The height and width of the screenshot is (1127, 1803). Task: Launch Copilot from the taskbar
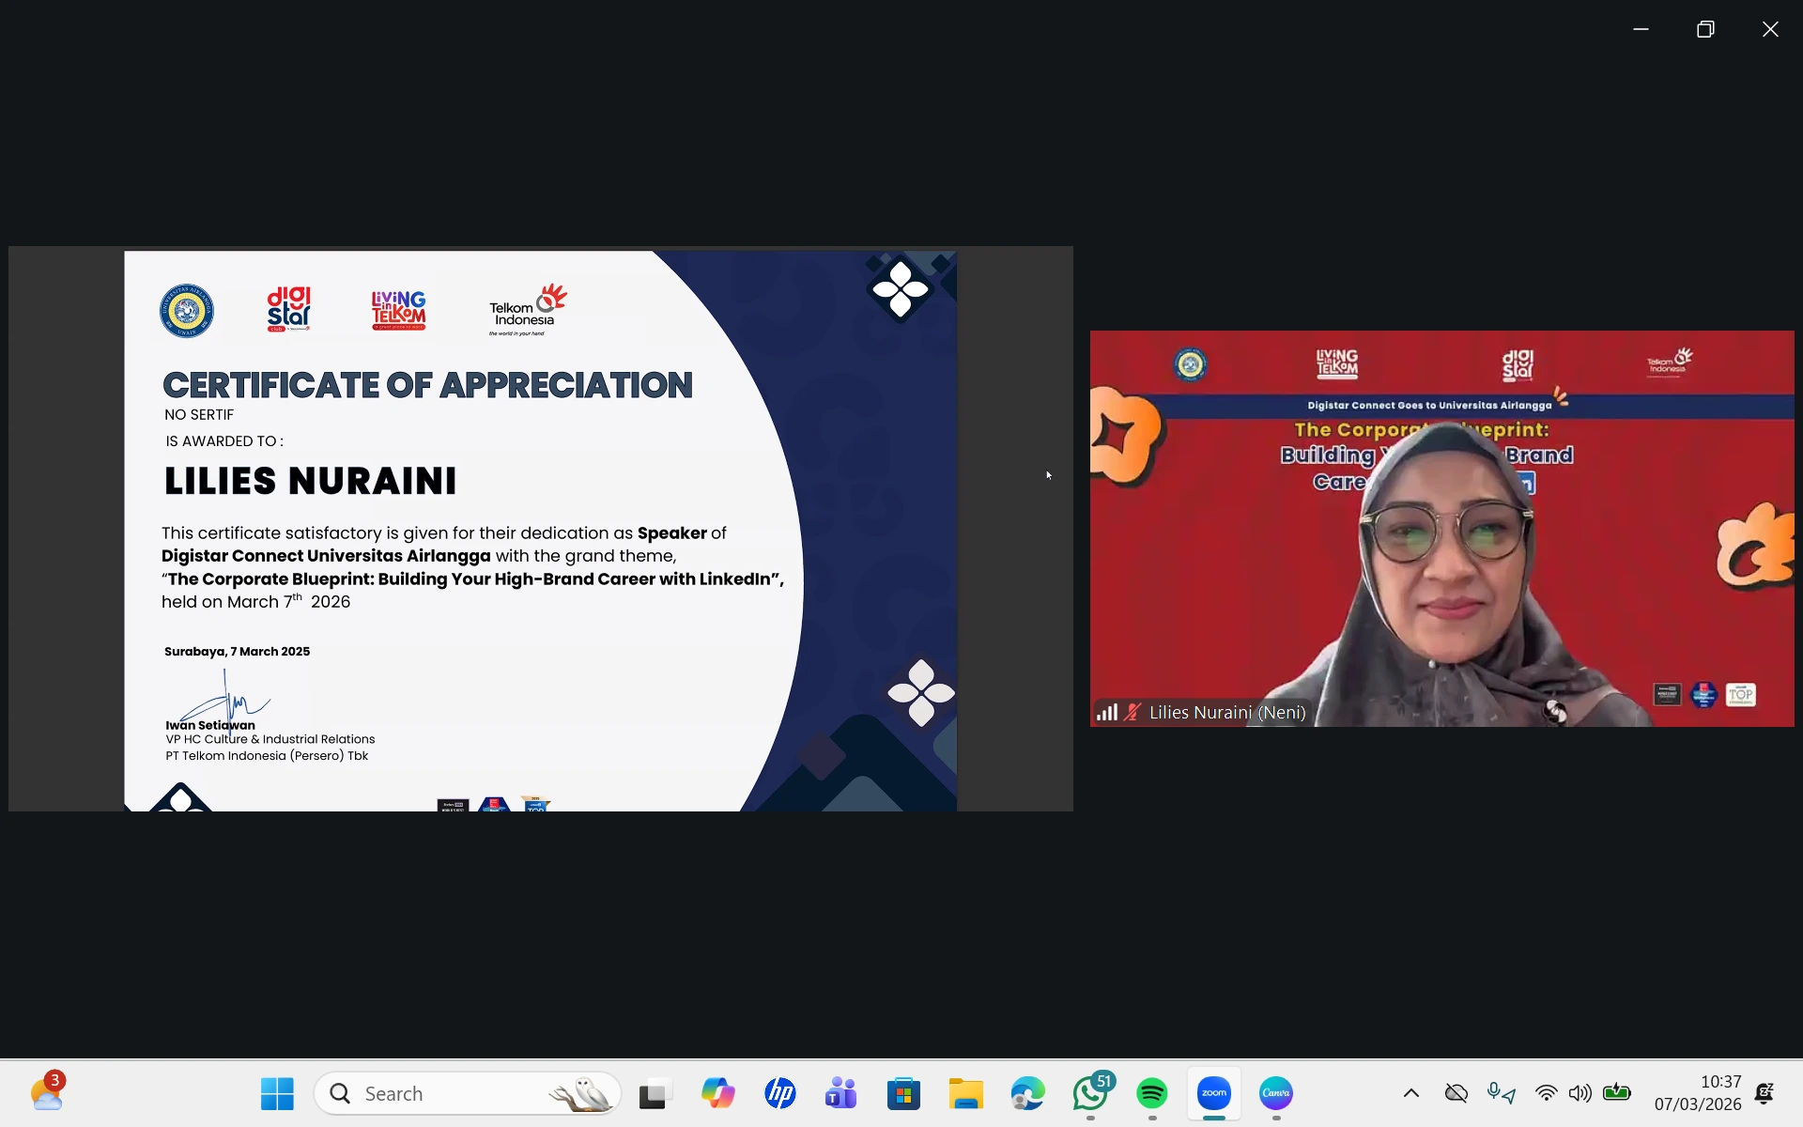[x=717, y=1093]
